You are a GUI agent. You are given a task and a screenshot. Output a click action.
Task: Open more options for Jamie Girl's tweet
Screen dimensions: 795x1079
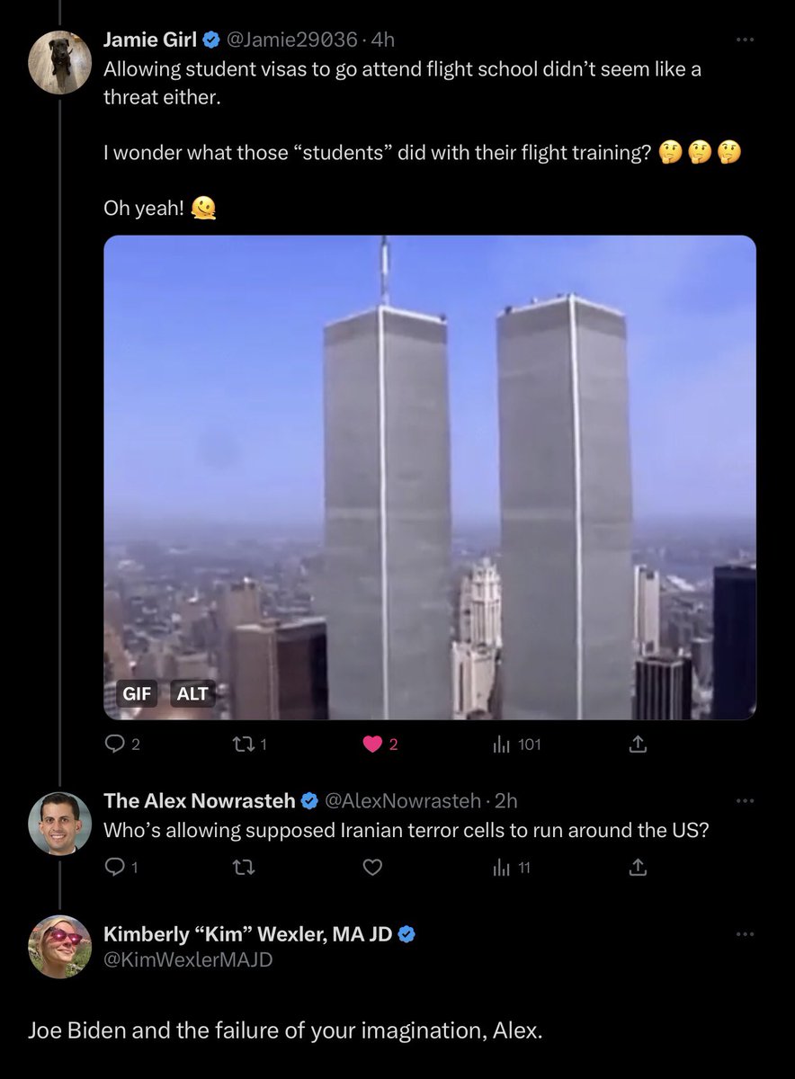pos(744,40)
